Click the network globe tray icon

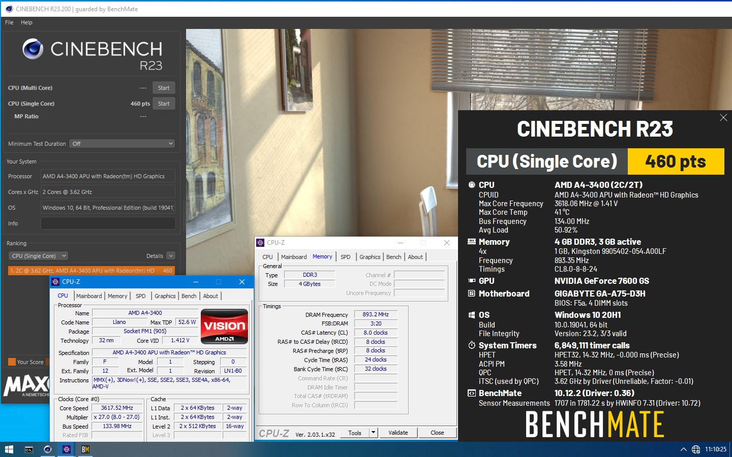tap(696, 449)
